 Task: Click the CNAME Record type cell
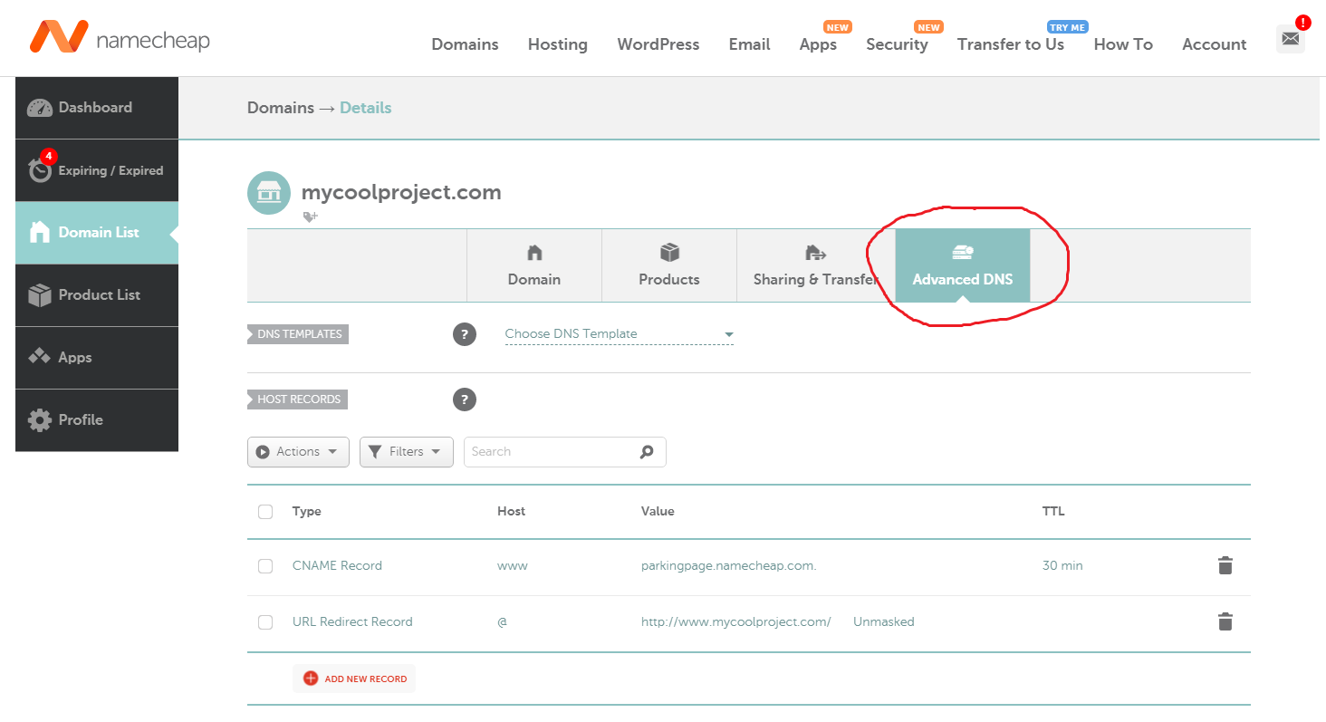[x=337, y=566]
